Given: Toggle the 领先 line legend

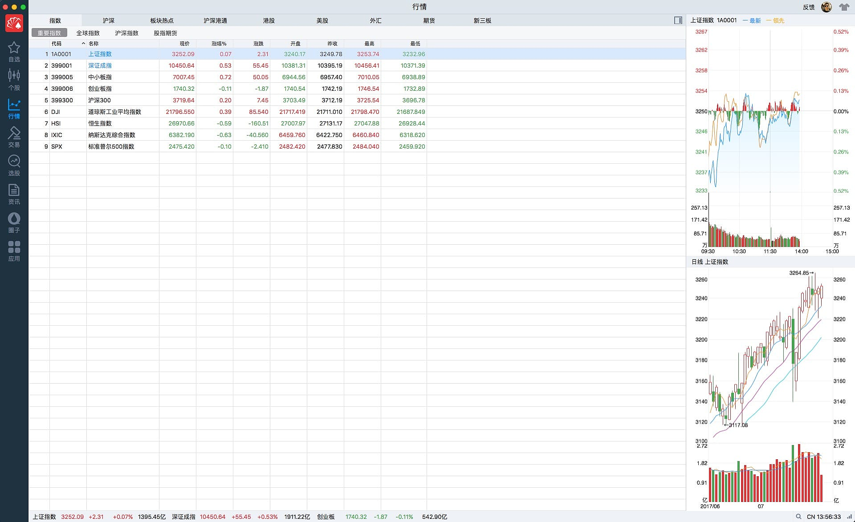Looking at the screenshot, I should pyautogui.click(x=775, y=20).
